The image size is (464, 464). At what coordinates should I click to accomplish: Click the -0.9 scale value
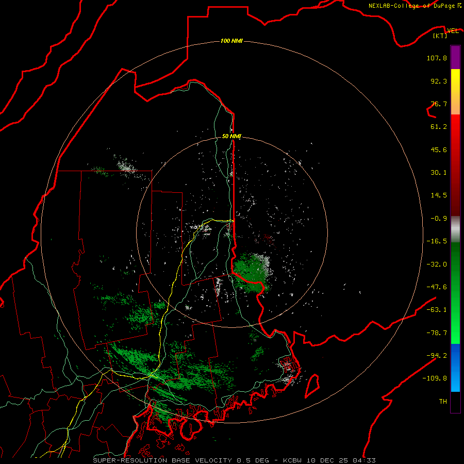(439, 219)
